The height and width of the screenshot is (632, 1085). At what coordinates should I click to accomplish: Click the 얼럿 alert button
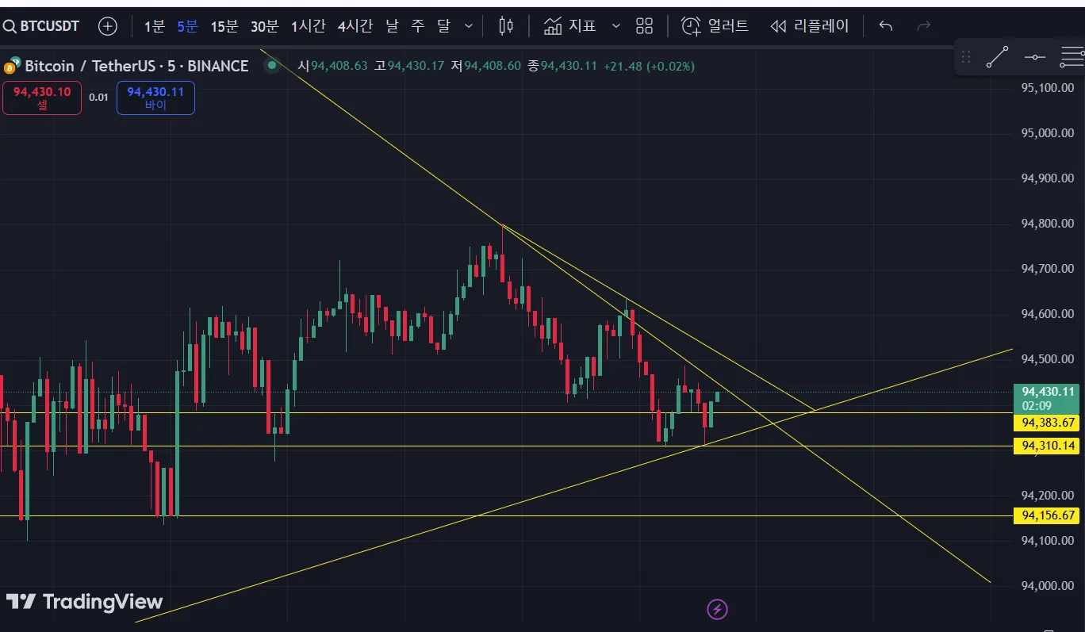715,26
